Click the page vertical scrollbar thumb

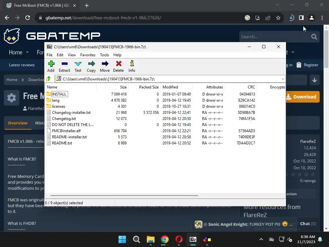(326, 49)
